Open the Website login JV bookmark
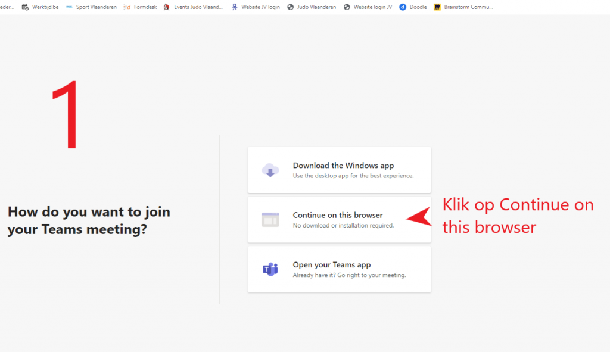Screen dimensions: 610x352 [368, 7]
